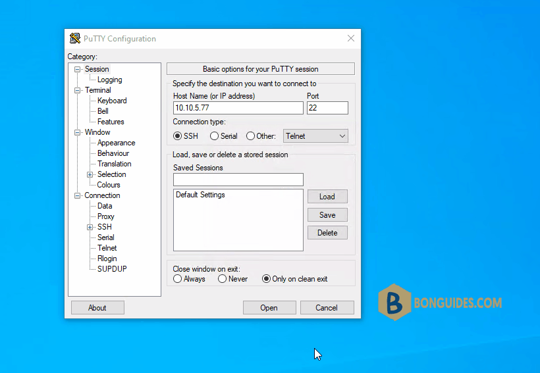Open Colours settings category
540x373 pixels.
pos(109,185)
